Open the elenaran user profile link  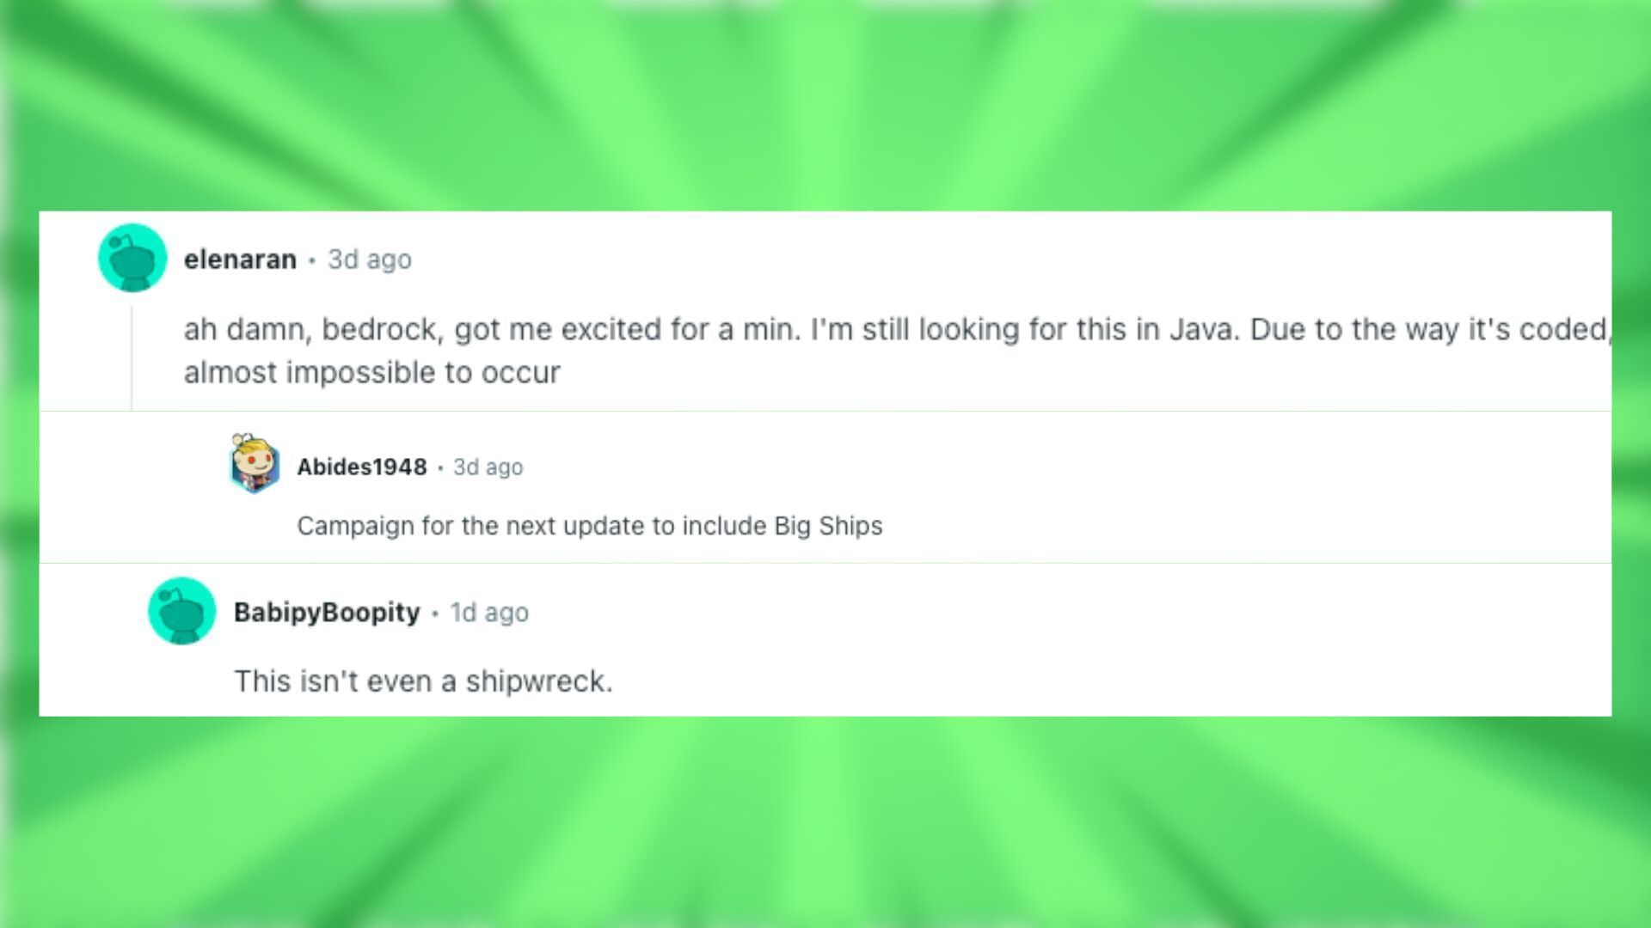point(240,259)
